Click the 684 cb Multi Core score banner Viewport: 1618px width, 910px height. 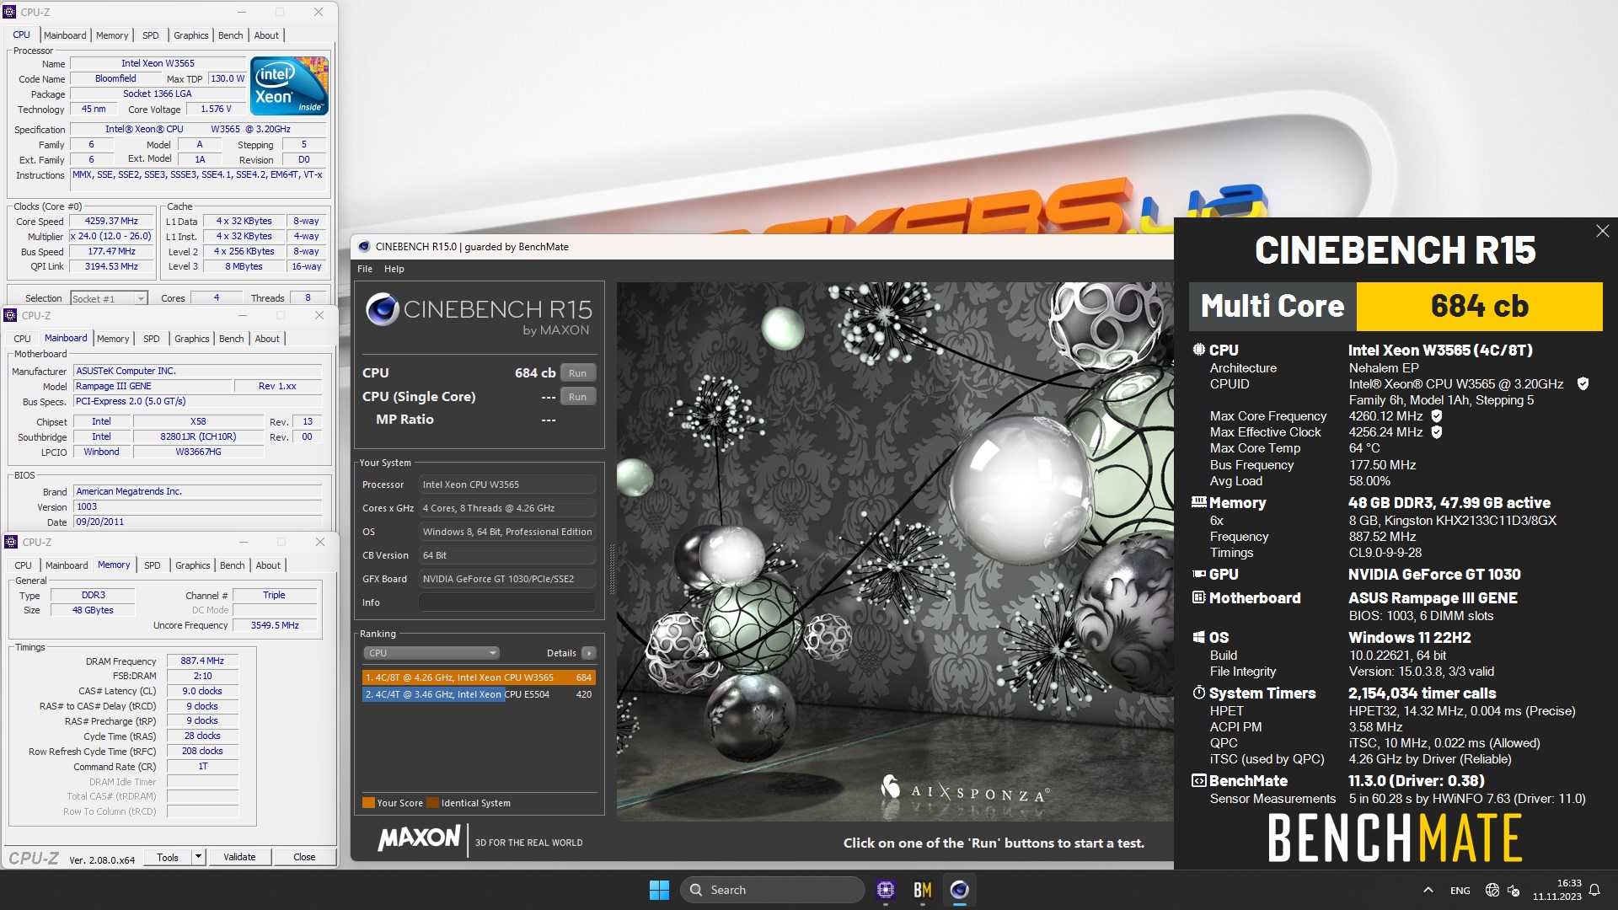[1479, 306]
